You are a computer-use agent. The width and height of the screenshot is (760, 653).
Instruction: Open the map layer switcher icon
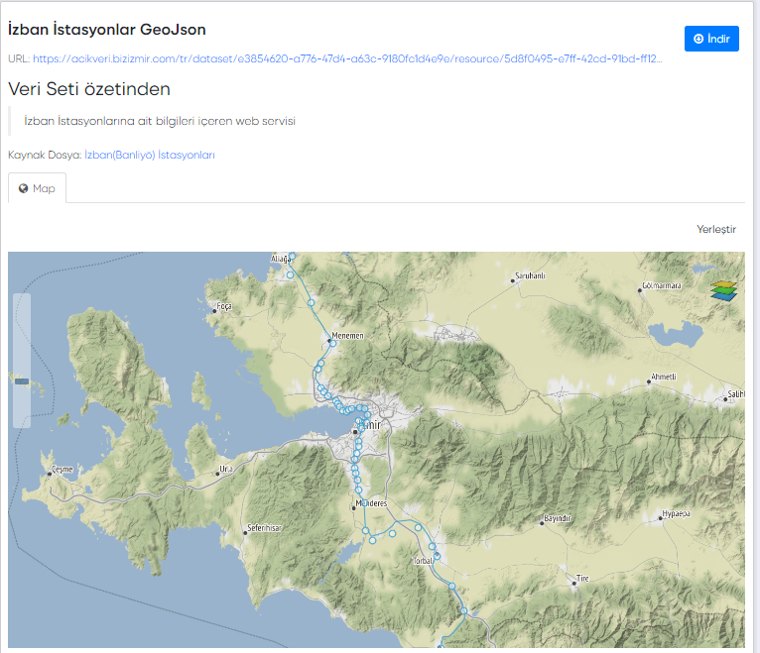[x=724, y=288]
